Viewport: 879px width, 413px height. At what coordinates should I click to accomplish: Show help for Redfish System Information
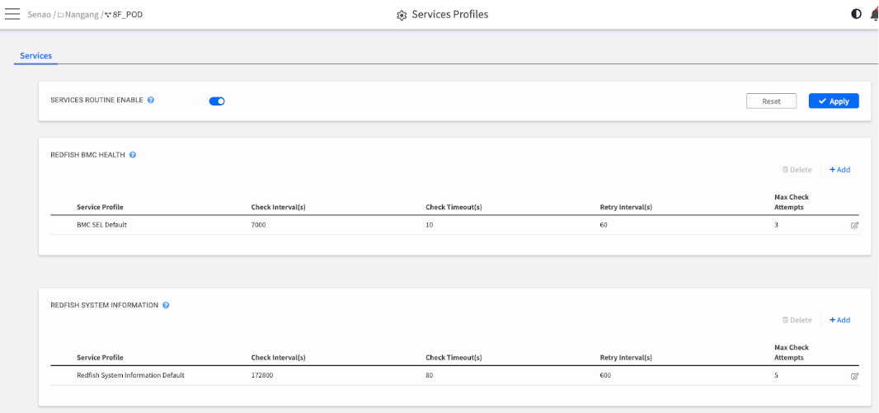pyautogui.click(x=166, y=305)
